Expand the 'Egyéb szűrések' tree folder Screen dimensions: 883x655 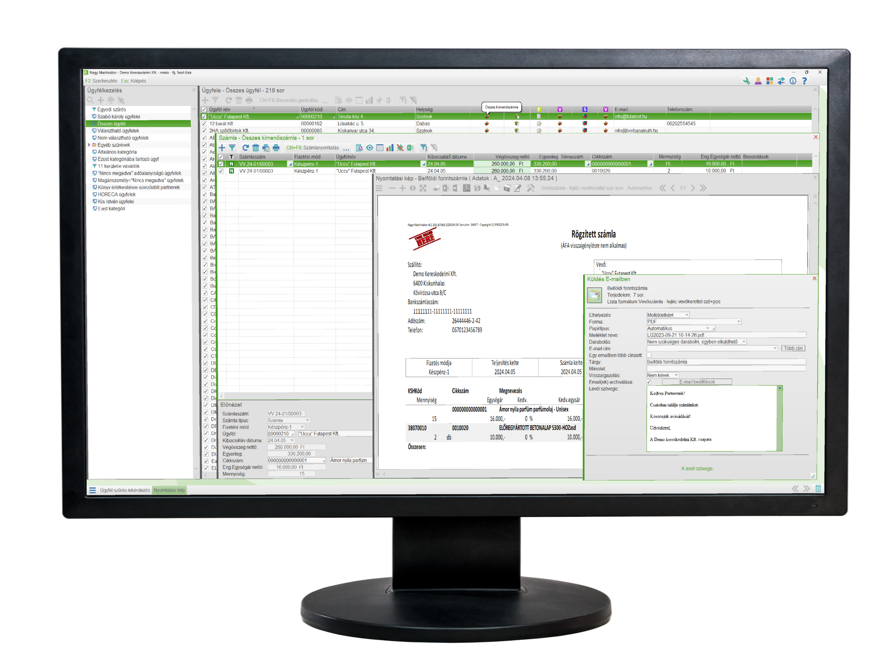tap(89, 145)
